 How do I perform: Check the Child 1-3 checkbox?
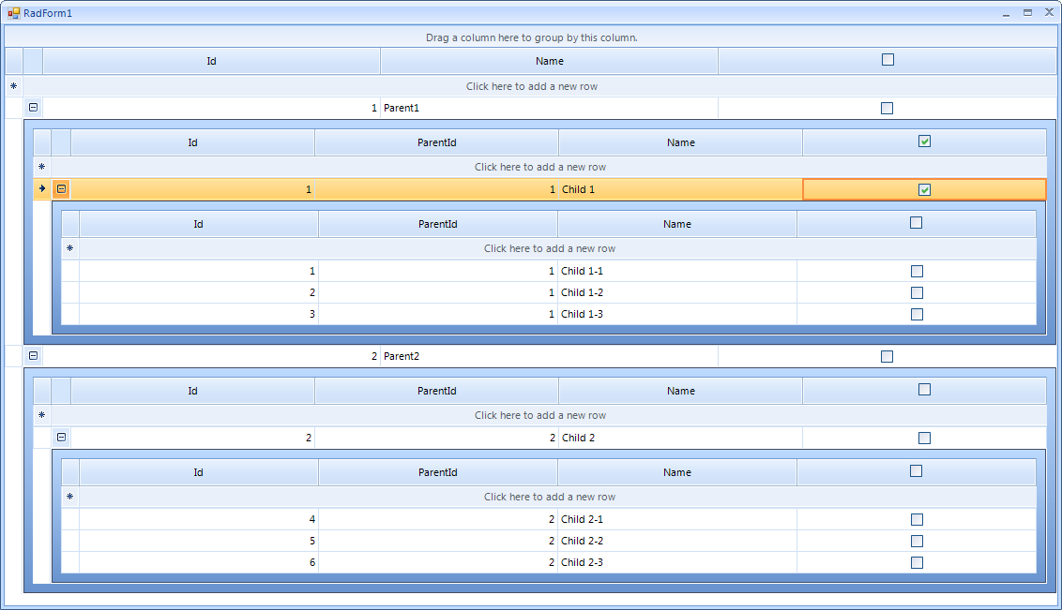coord(918,315)
